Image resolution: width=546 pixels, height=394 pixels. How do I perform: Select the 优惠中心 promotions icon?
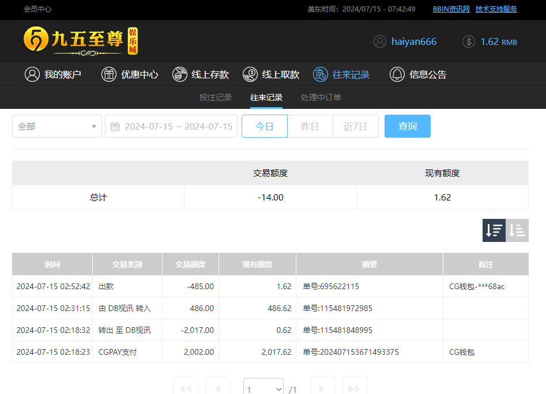pos(108,74)
